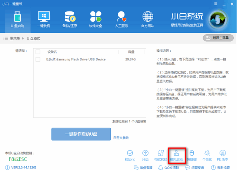Click the 容量 column header
Screen dimensions: 237x170
(x=131, y=52)
